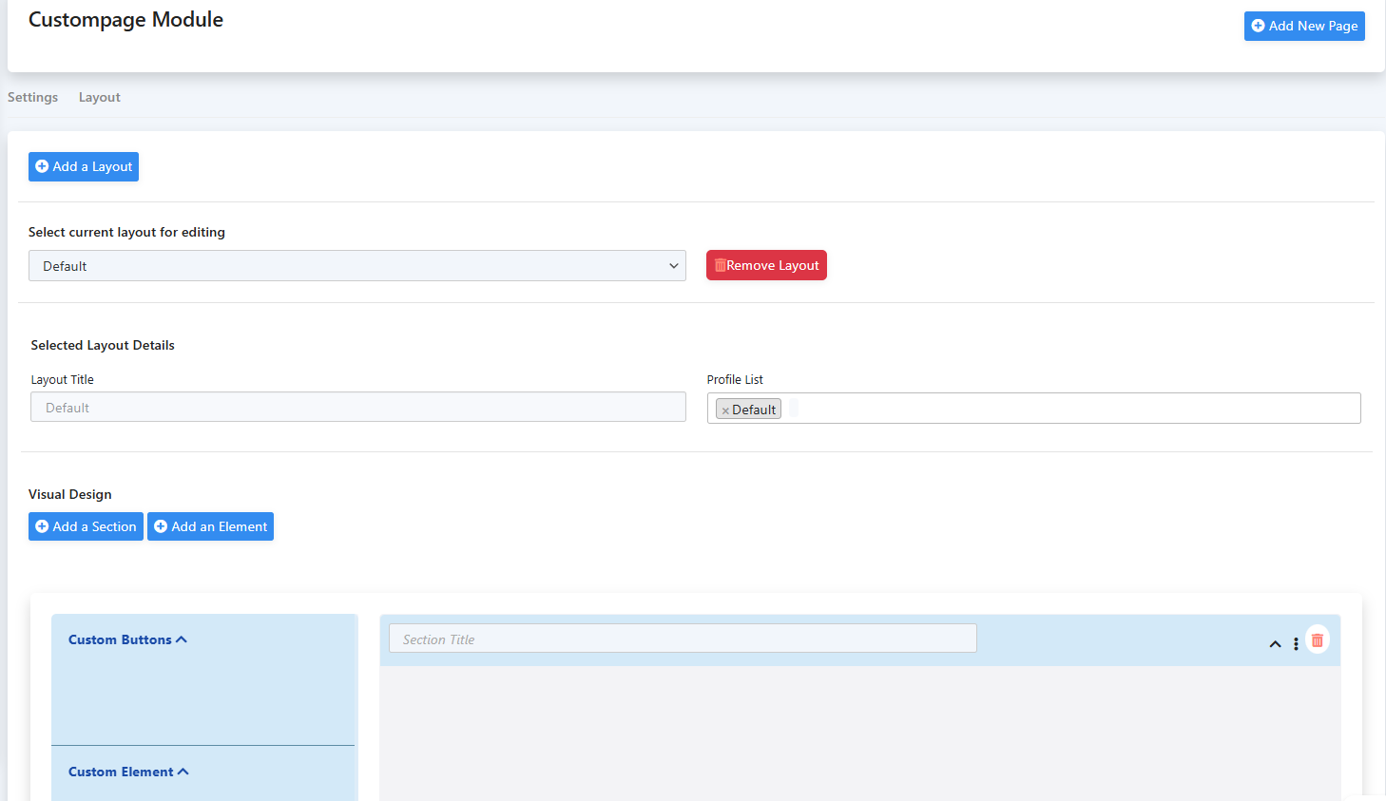Click the Section Title input box

[x=682, y=639]
